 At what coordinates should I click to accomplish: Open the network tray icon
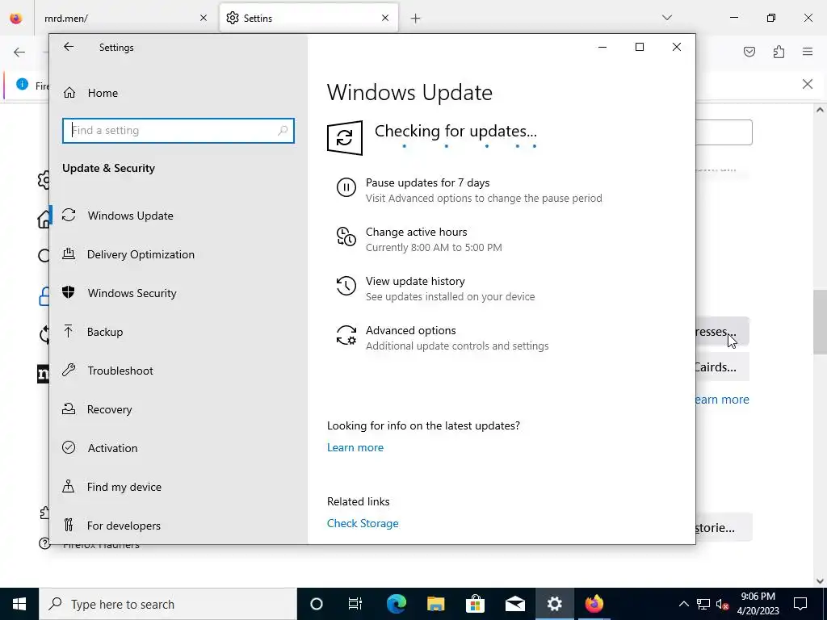tap(703, 604)
